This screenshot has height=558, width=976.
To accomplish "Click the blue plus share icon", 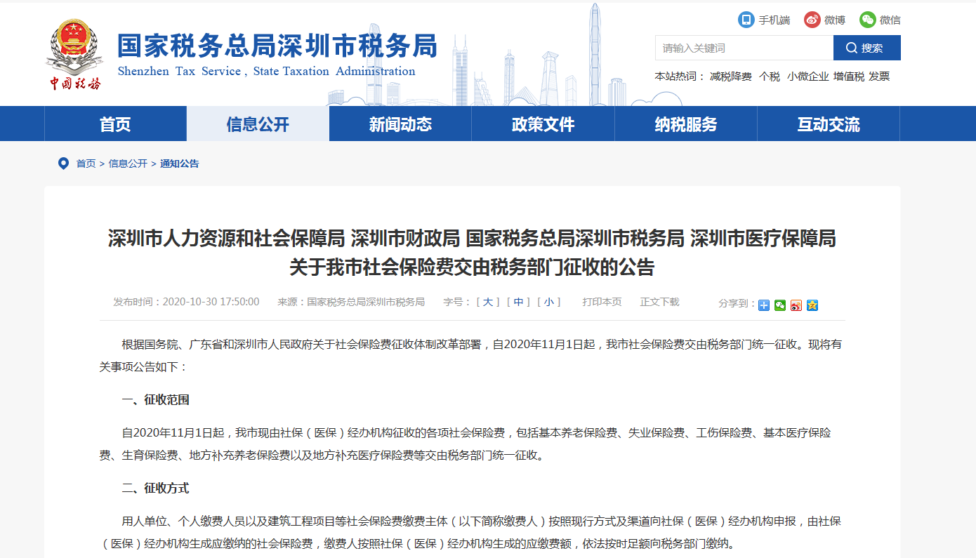I will [x=764, y=305].
